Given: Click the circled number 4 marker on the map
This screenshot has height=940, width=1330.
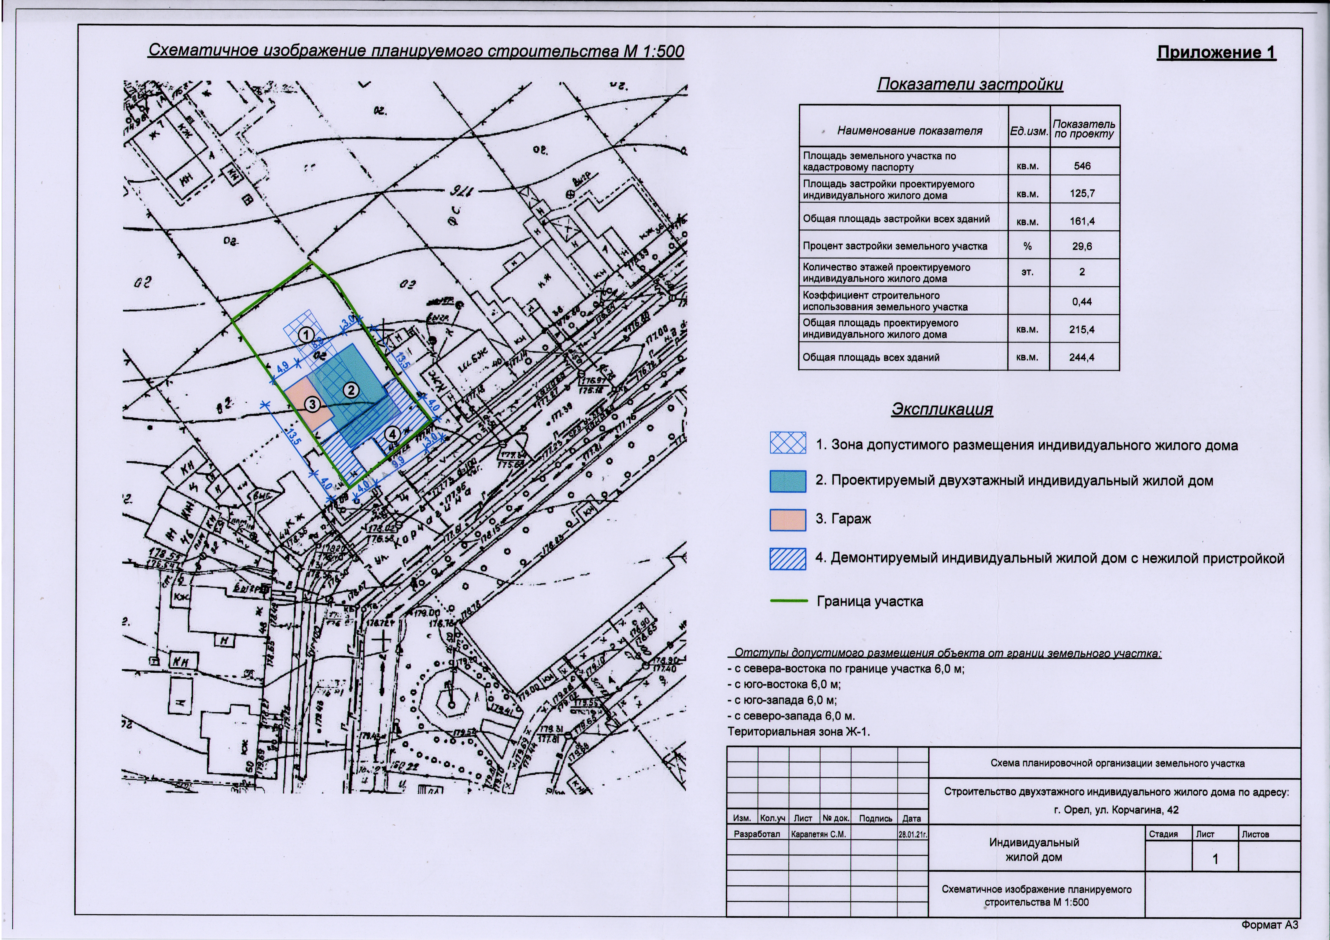Looking at the screenshot, I should (392, 434).
